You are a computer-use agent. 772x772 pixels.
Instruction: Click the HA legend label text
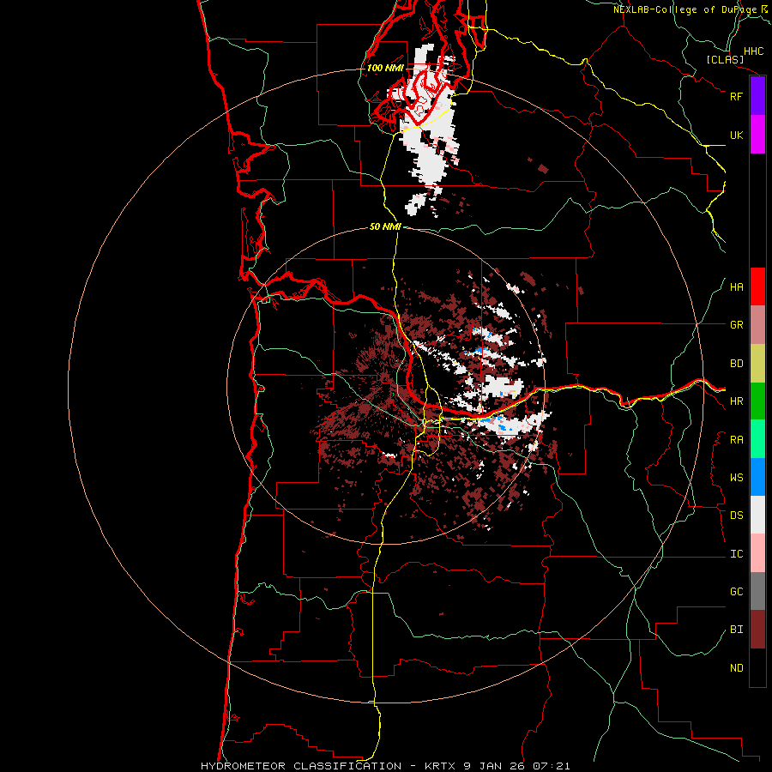(737, 287)
